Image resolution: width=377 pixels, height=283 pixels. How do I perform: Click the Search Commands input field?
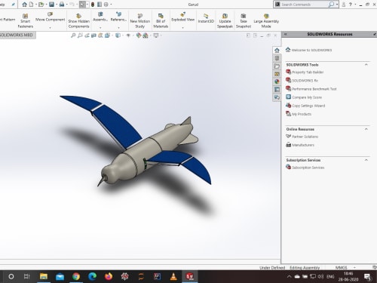tap(304, 5)
